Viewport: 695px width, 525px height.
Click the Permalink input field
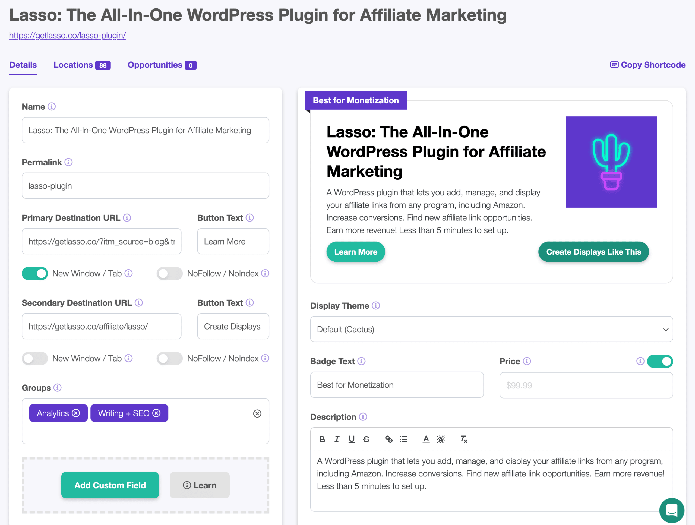[x=146, y=186]
